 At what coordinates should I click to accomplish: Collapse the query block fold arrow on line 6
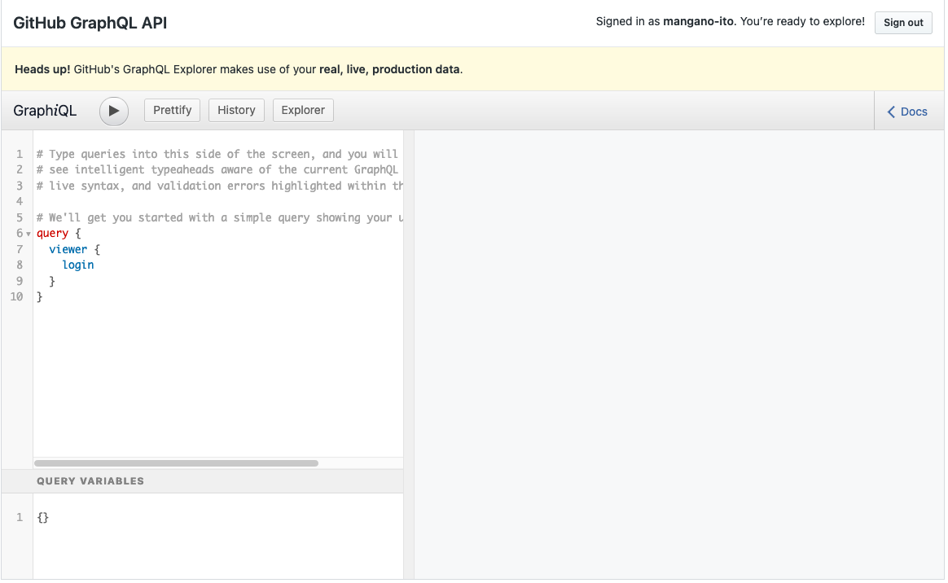(x=29, y=234)
